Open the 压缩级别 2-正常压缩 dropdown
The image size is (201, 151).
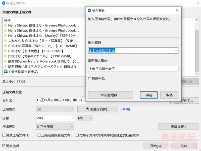click(x=55, y=127)
